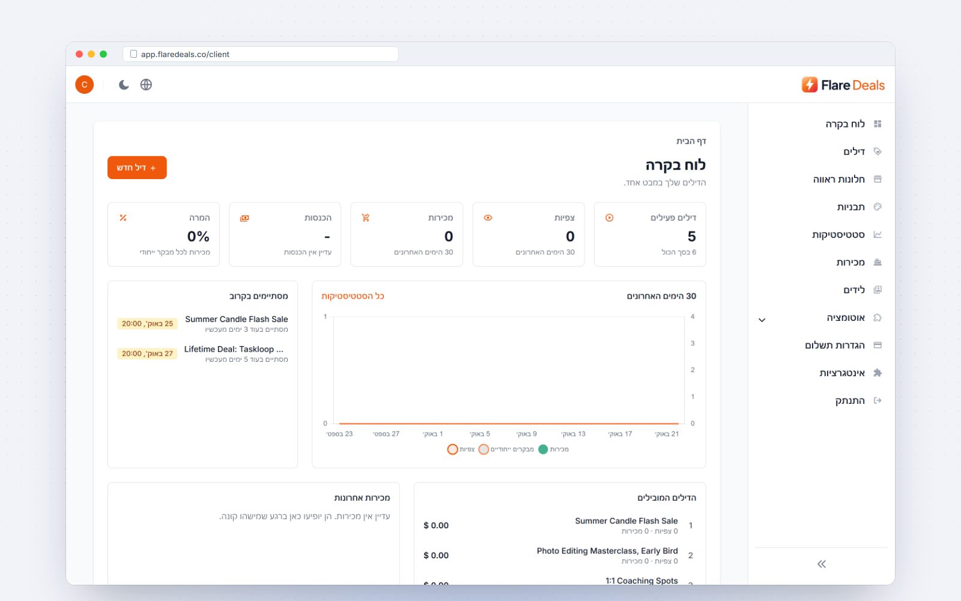
Task: Open לוח בקרה in the sidebar
Action: click(x=821, y=124)
